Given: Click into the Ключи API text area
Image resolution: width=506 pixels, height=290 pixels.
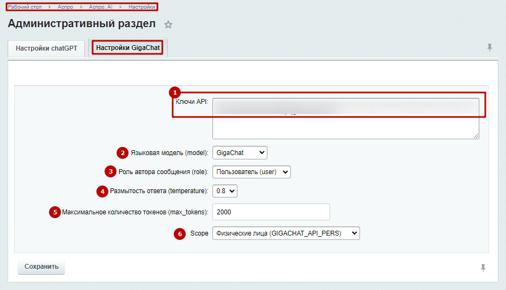Looking at the screenshot, I should 346,119.
